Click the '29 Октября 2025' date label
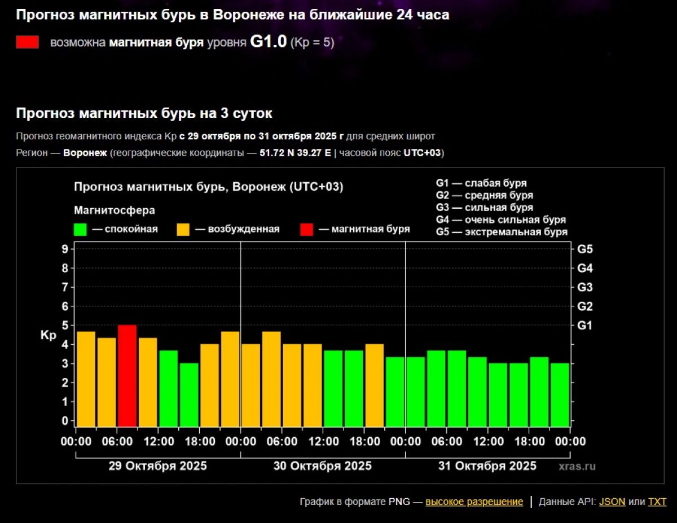This screenshot has height=523, width=677. coord(157,466)
